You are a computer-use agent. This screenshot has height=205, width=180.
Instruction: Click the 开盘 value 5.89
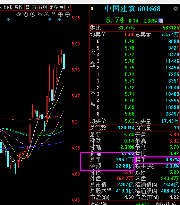tap(174, 135)
